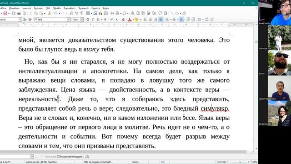Toggle underline S button
The image size is (291, 164).
tap(98, 20)
